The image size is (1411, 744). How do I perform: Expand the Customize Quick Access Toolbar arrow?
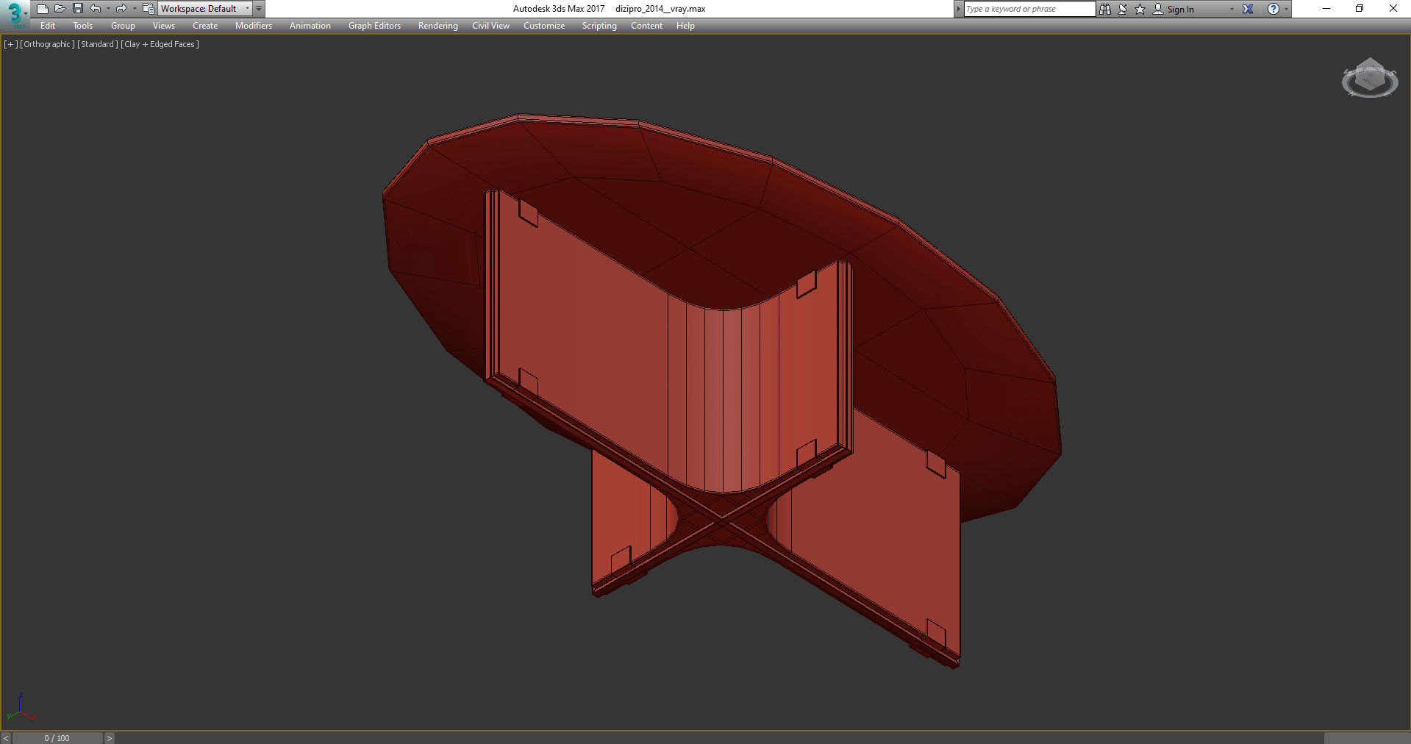point(259,9)
